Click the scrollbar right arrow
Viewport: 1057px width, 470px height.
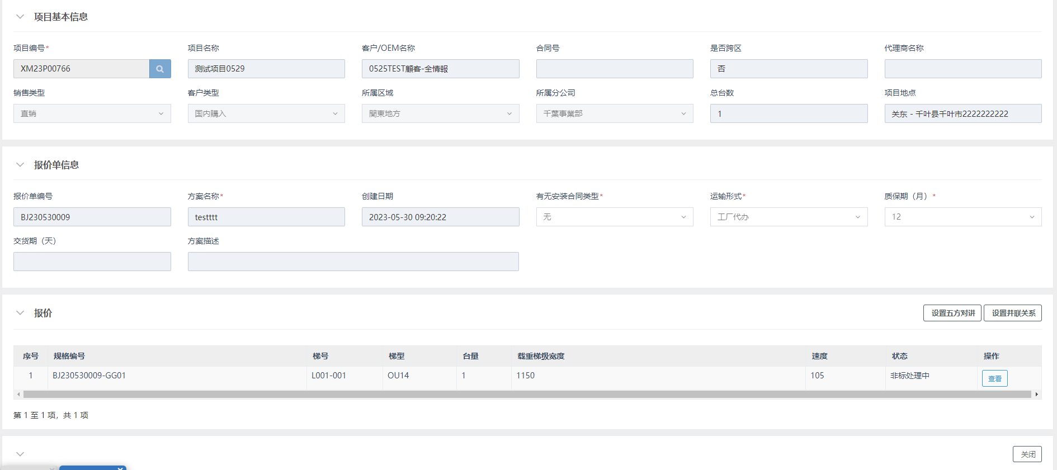coord(1037,395)
